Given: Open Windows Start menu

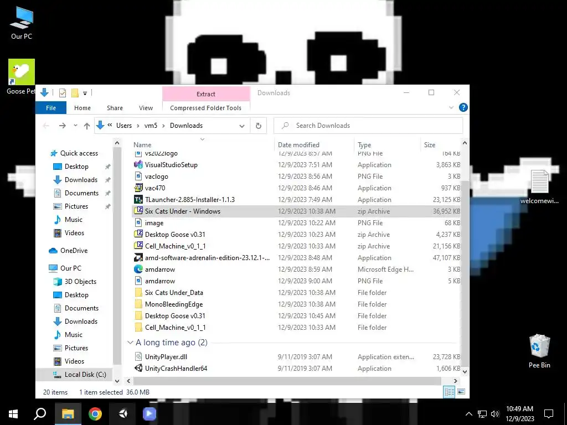Looking at the screenshot, I should point(13,414).
